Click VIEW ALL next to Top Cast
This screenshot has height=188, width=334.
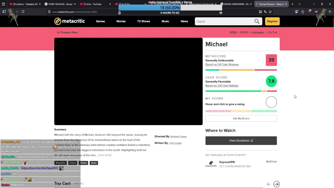(79, 184)
